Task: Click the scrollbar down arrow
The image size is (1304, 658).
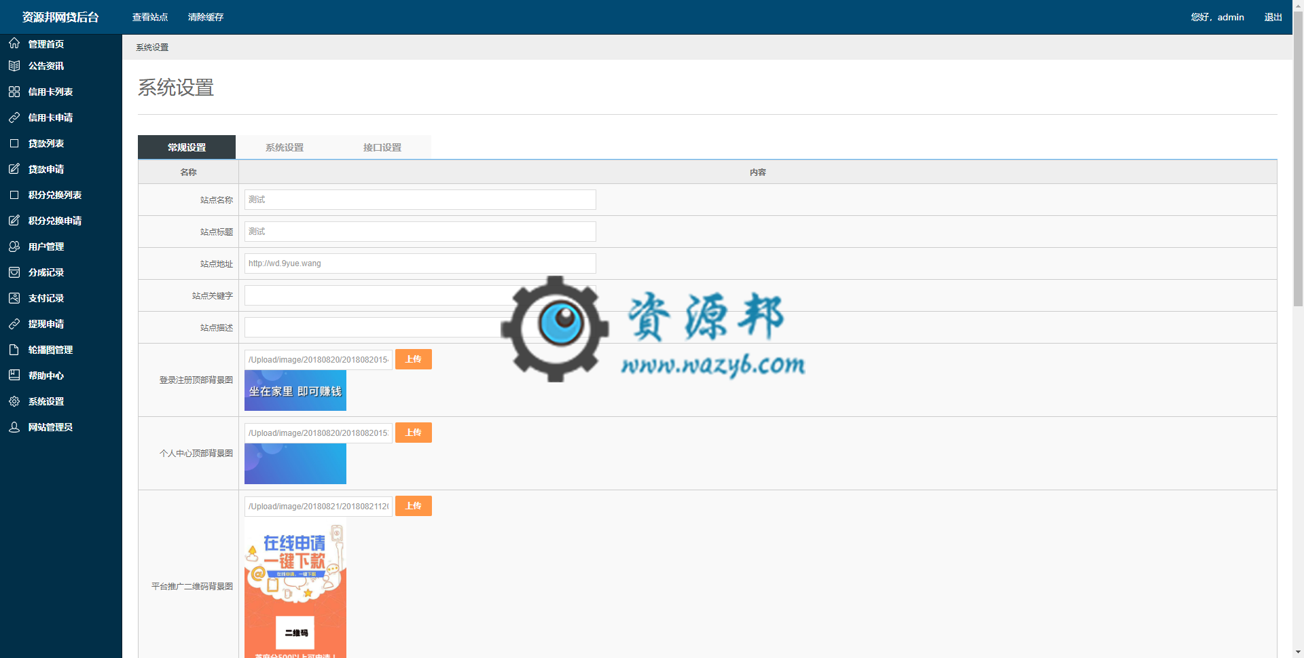Action: (x=1298, y=652)
